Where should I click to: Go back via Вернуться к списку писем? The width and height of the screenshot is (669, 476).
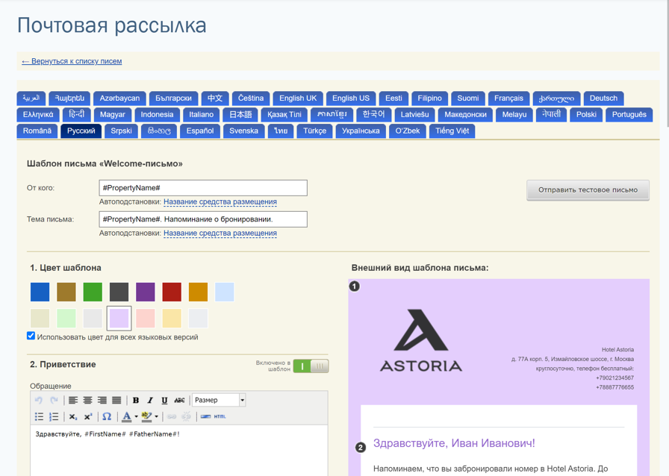point(72,61)
